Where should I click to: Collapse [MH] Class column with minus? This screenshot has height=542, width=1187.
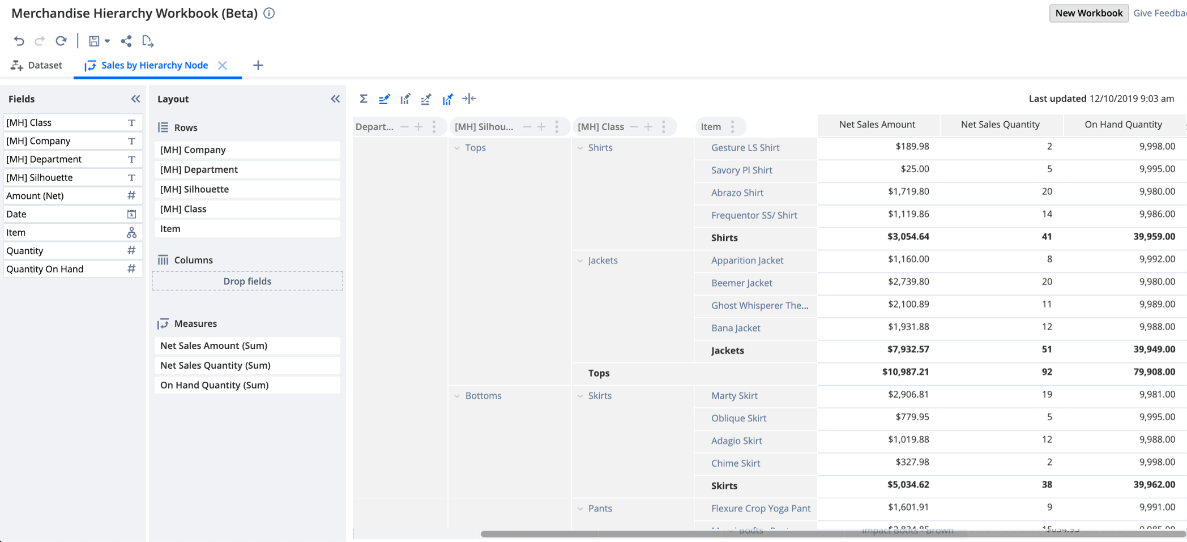[634, 127]
